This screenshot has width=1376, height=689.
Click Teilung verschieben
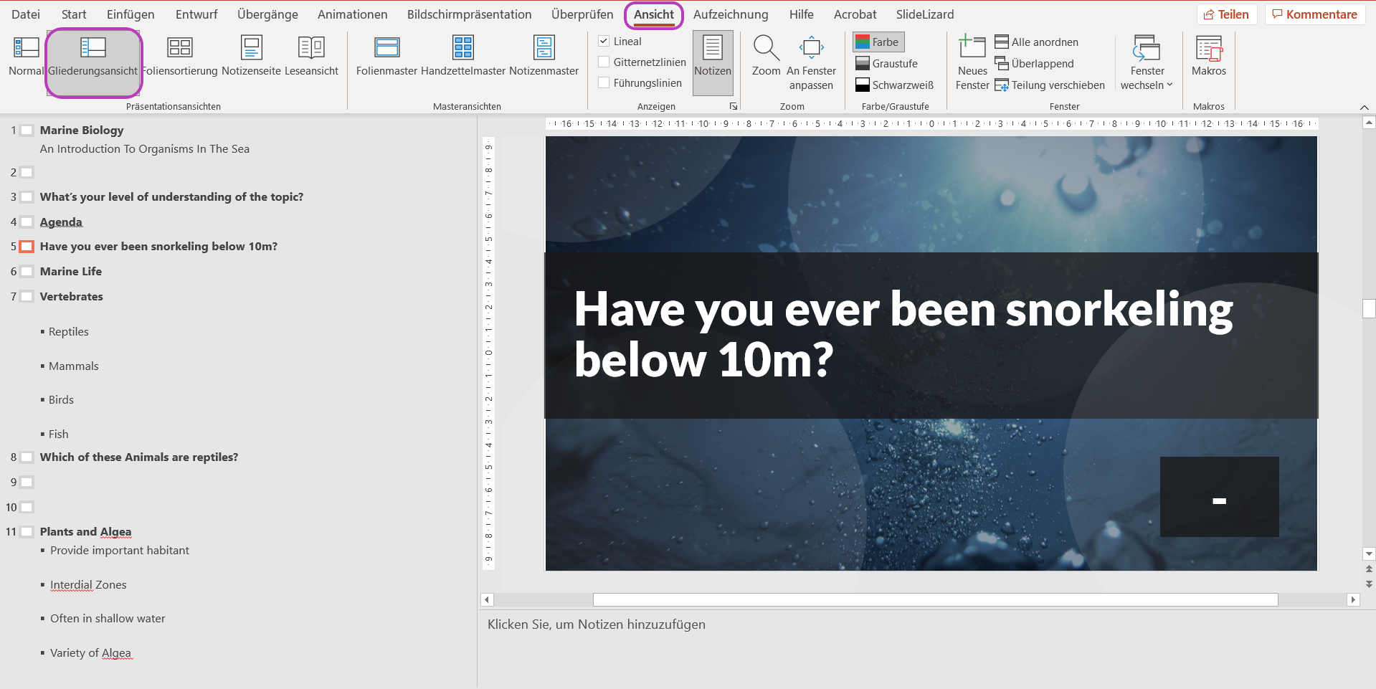click(x=1050, y=85)
